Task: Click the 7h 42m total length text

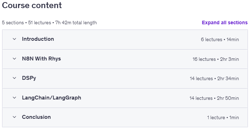Action: (x=76, y=22)
